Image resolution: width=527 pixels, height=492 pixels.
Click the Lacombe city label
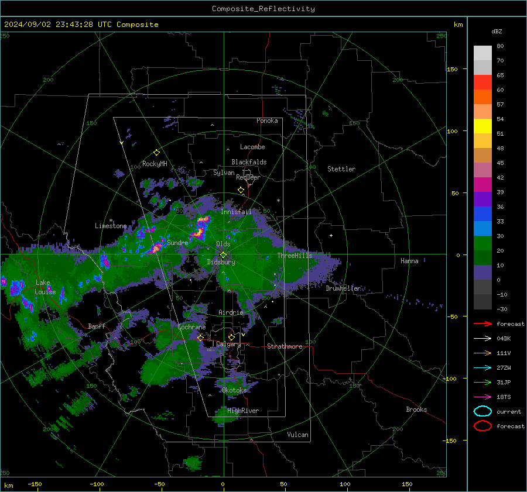pyautogui.click(x=252, y=147)
